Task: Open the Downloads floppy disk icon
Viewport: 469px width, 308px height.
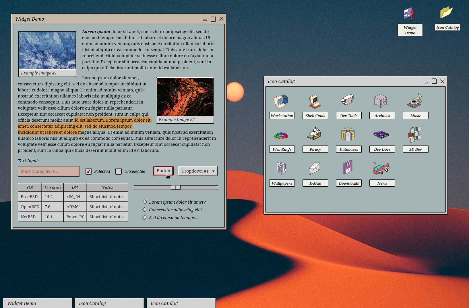Action: pyautogui.click(x=348, y=168)
